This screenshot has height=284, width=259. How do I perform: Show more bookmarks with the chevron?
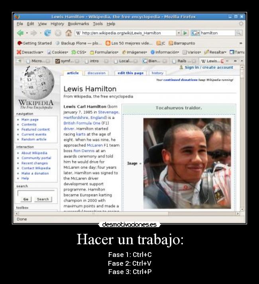coord(241,43)
